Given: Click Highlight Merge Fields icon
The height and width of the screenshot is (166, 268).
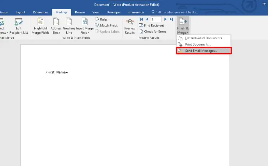Looking at the screenshot, I should coord(40,21).
